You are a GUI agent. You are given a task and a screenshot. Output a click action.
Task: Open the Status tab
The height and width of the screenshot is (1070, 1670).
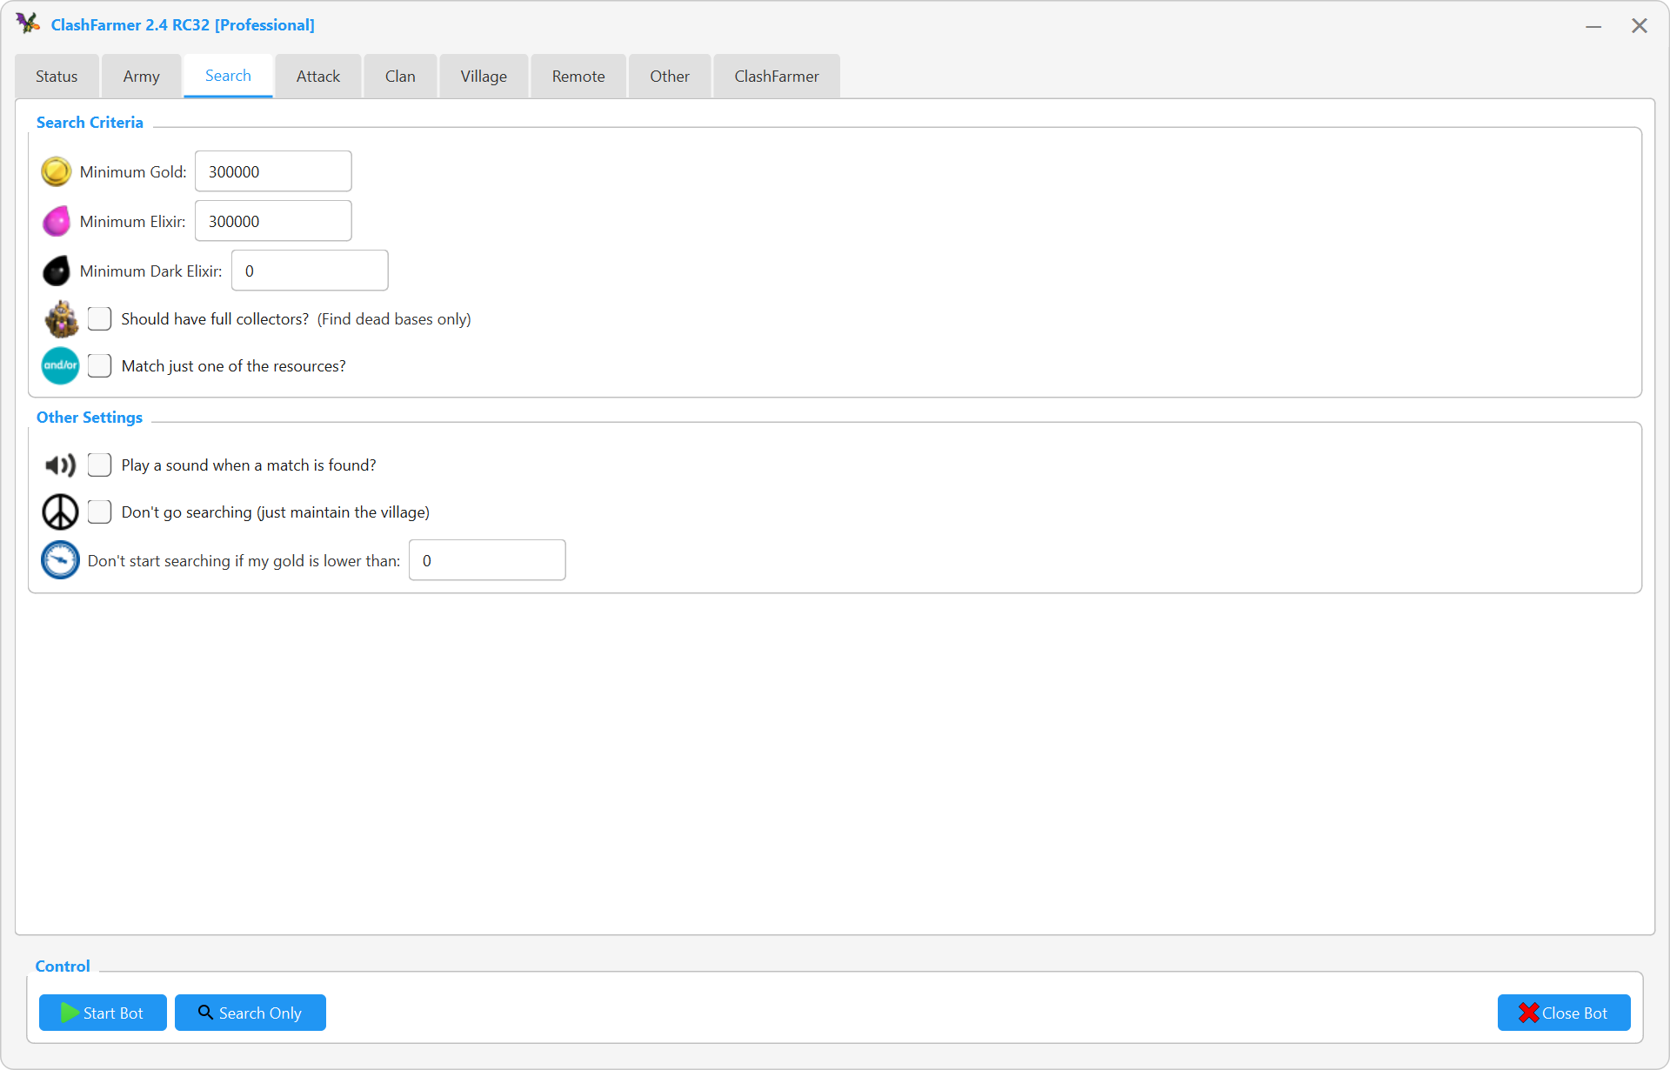click(x=57, y=77)
